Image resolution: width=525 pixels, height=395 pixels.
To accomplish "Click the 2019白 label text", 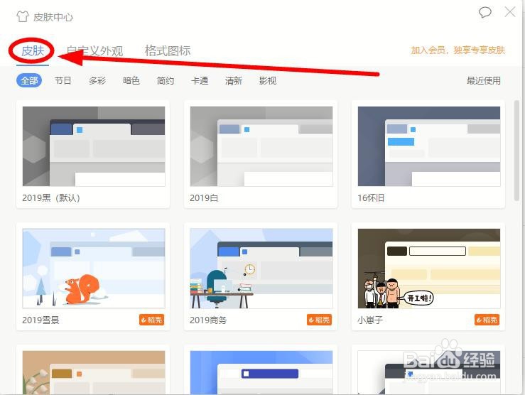I will [x=204, y=197].
